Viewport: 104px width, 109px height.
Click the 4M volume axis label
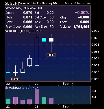point(94,91)
